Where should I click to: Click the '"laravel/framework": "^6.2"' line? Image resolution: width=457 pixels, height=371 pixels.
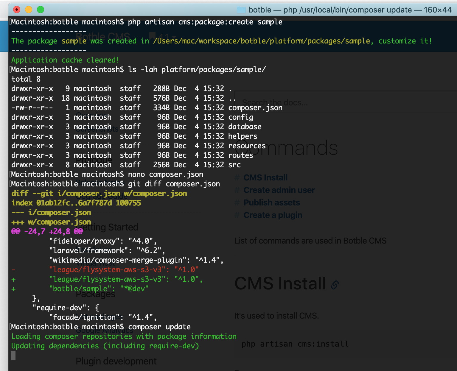point(107,251)
